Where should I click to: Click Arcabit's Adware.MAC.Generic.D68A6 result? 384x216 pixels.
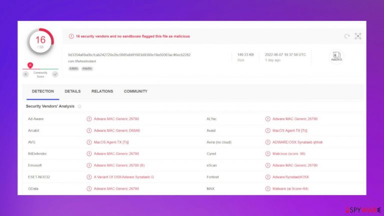(117, 131)
